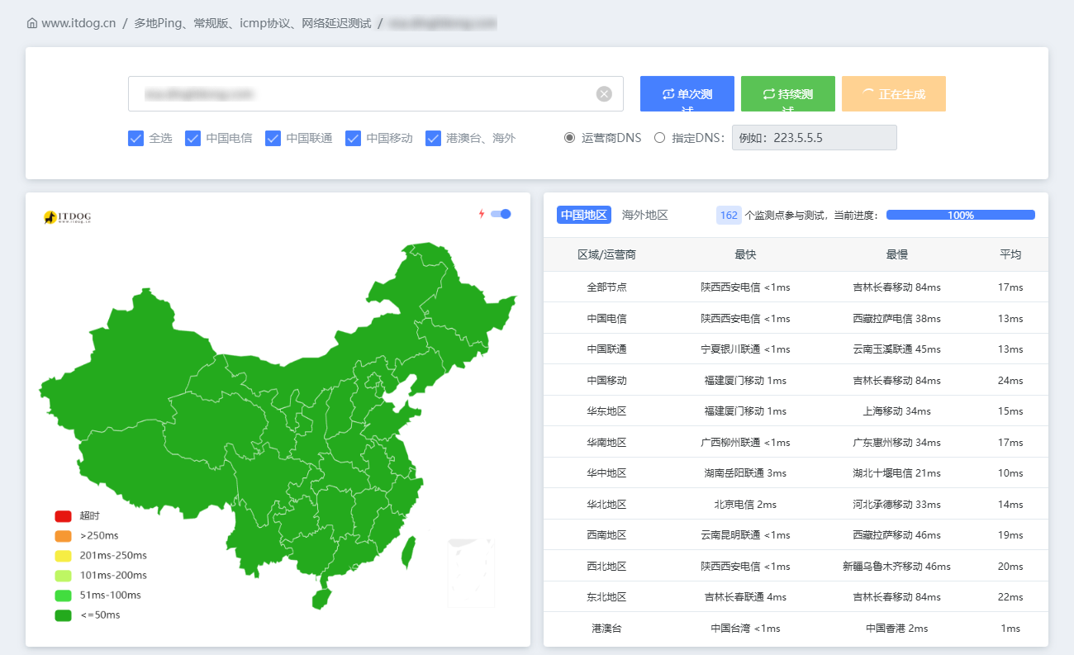Toggle the map switch next to lightning icon
Image resolution: width=1074 pixels, height=655 pixels.
[x=501, y=214]
